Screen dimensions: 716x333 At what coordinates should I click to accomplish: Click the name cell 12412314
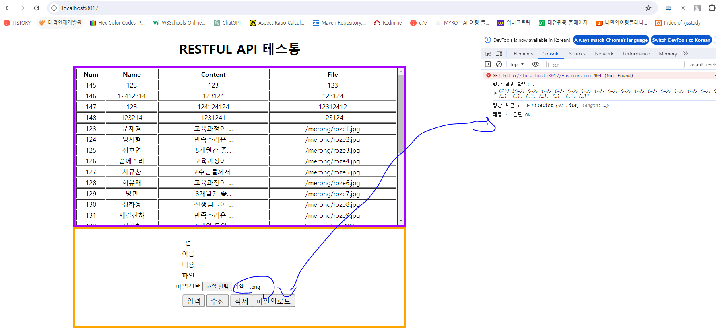(132, 96)
